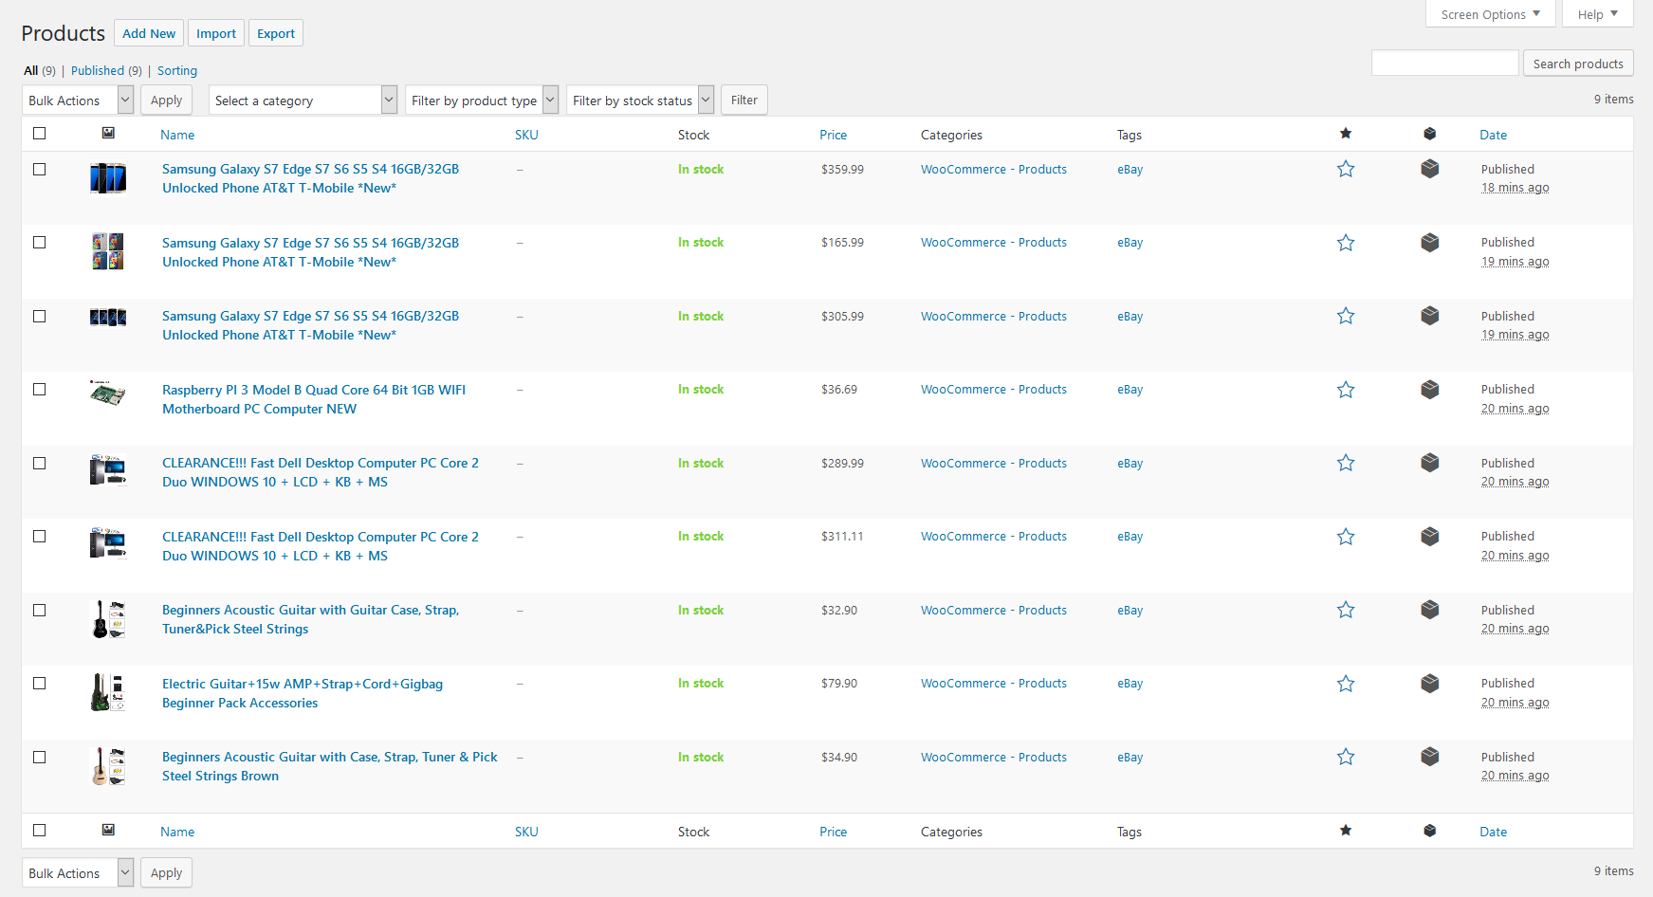Open Filter by stock status dropdown

click(640, 100)
